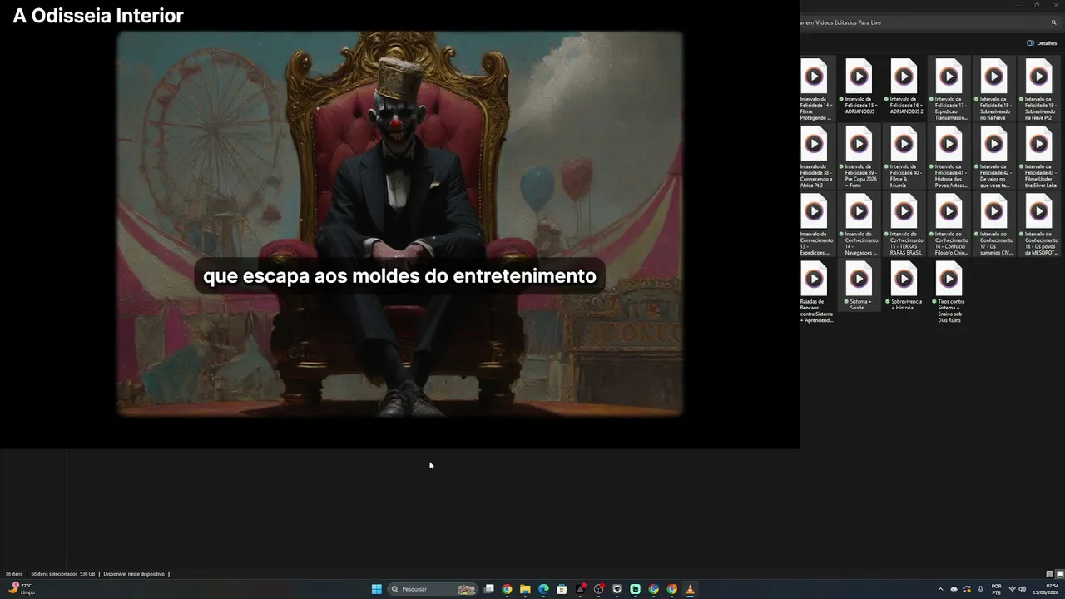Click the video frame with the clown on throne
Image resolution: width=1065 pixels, height=599 pixels.
click(x=399, y=224)
